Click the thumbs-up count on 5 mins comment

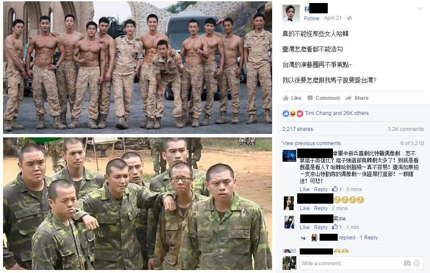click(x=337, y=189)
